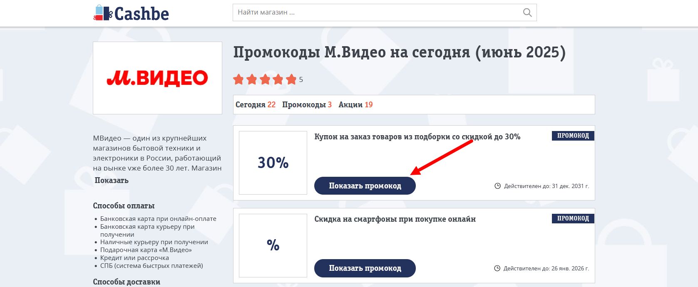Open the Cashbe logo home link
Screen dimensions: 698x287
pos(131,13)
